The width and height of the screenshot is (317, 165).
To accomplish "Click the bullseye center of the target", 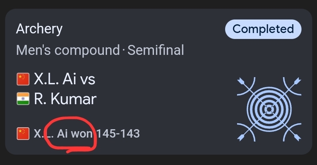I will coord(269,109).
